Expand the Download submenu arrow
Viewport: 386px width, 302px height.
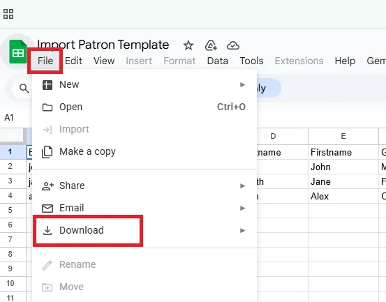[243, 230]
